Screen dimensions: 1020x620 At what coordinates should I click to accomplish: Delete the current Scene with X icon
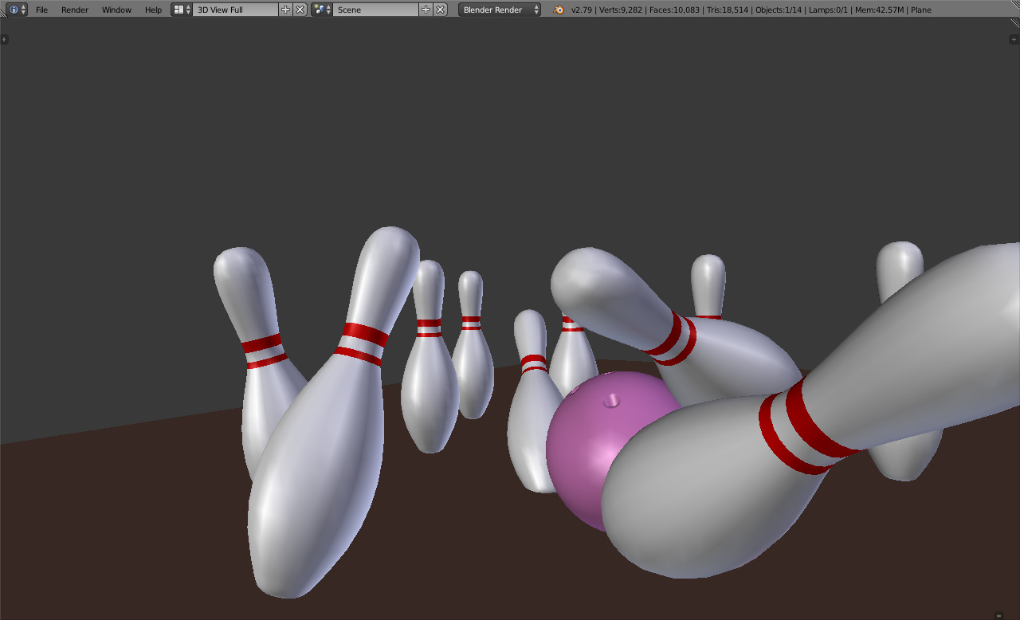click(x=440, y=10)
